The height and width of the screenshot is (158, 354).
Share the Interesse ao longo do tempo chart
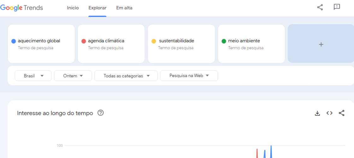coord(342,113)
